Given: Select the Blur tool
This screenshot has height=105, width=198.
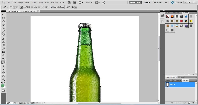Looking at the screenshot, I should coord(3,55).
